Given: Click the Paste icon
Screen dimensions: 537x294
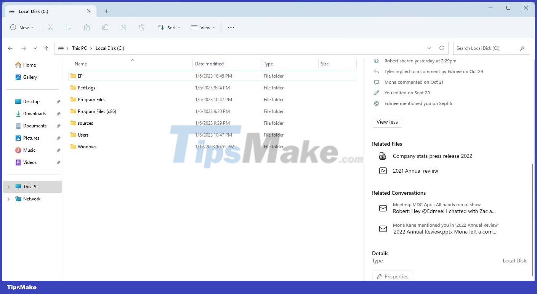Looking at the screenshot, I should click(87, 27).
